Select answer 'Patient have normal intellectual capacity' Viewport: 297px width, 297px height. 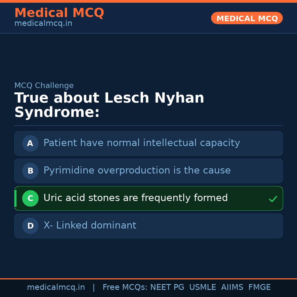(x=142, y=143)
